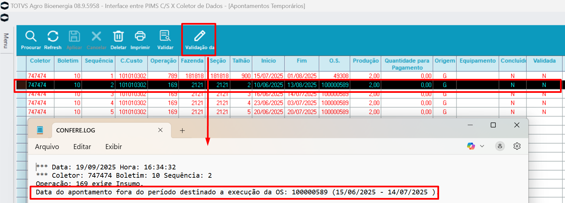Click the Refresh toolbar icon
The height and width of the screenshot is (203, 565).
pos(53,36)
